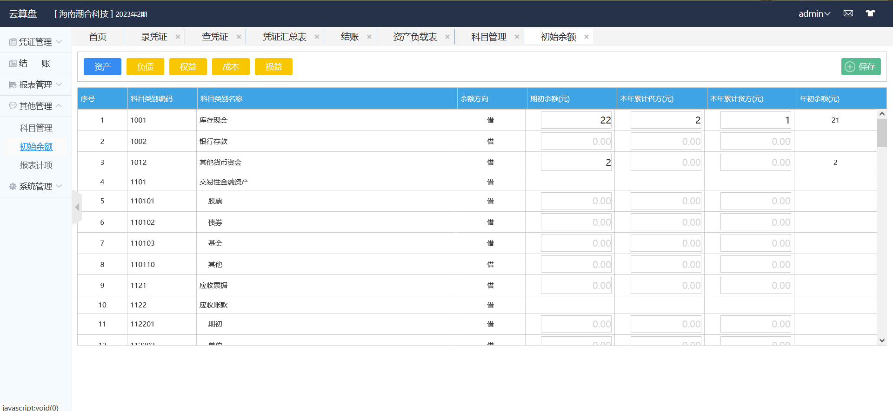Open the admin user dropdown
Image resolution: width=893 pixels, height=411 pixels.
click(x=814, y=14)
